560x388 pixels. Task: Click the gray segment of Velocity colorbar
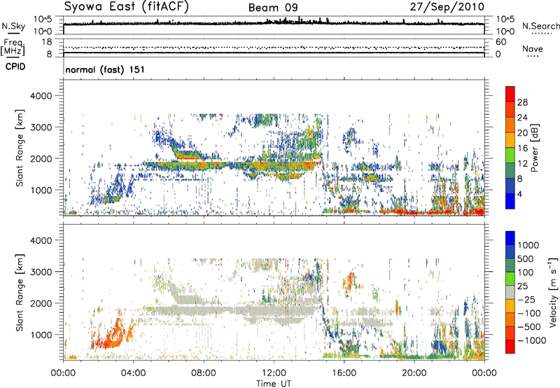tap(510, 293)
